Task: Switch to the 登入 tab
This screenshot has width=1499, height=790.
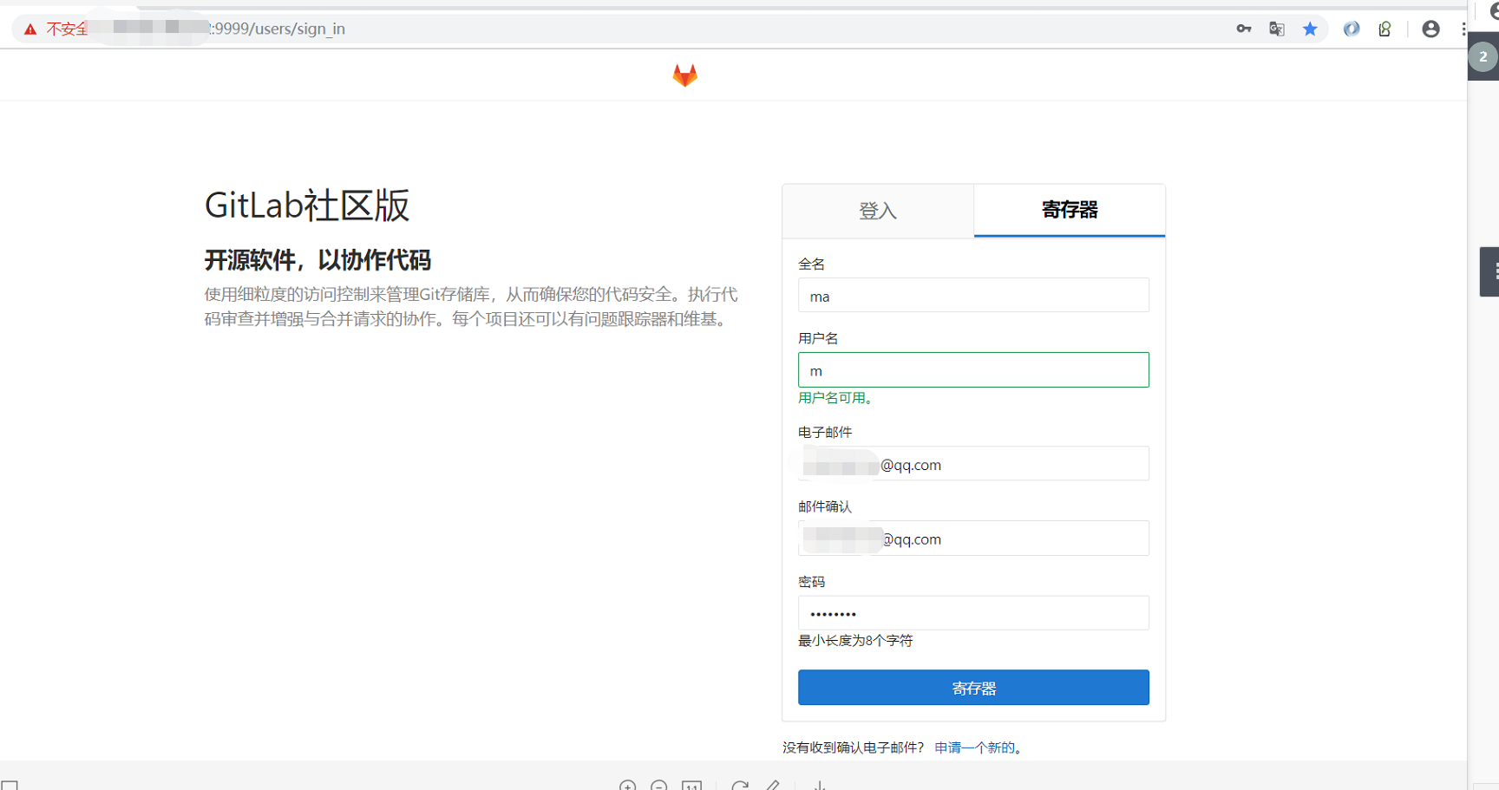Action: (878, 211)
